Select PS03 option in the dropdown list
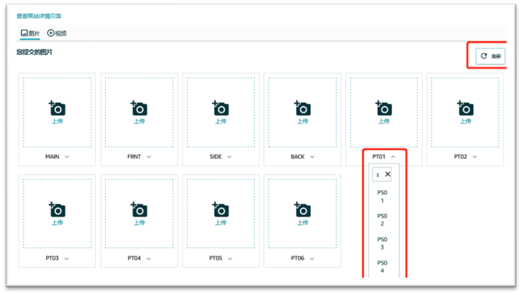Viewport: 522px width, 295px height. pos(382,243)
